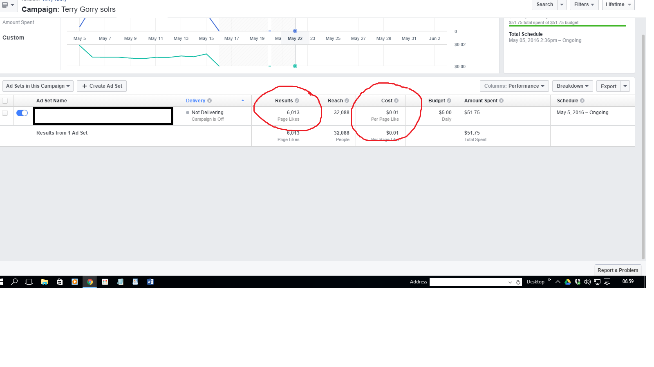Sort by the Ad Set Name column header
Screen dimensions: 654x367
52,101
